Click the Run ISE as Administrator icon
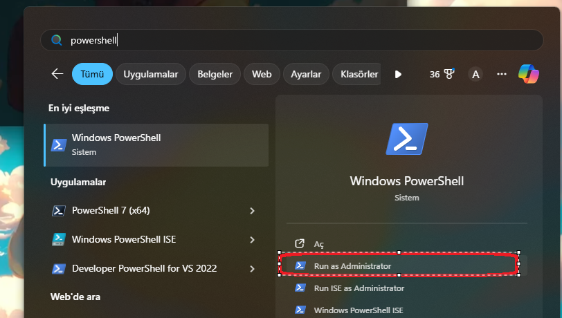Screen dimensions: 562x318 pyautogui.click(x=300, y=288)
